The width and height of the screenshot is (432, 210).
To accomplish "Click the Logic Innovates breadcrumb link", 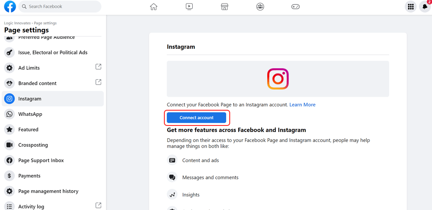I will 17,23.
